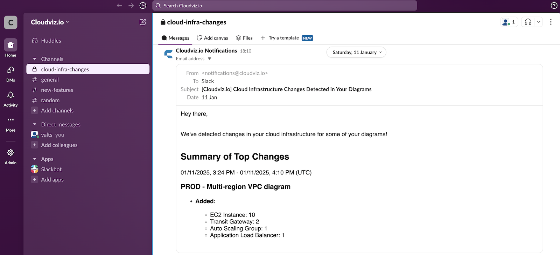Click the 18:10 message timestamp
The height and width of the screenshot is (255, 560).
(246, 51)
